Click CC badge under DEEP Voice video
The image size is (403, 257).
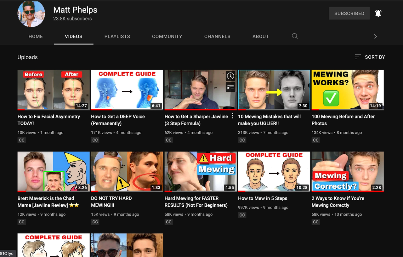click(95, 140)
